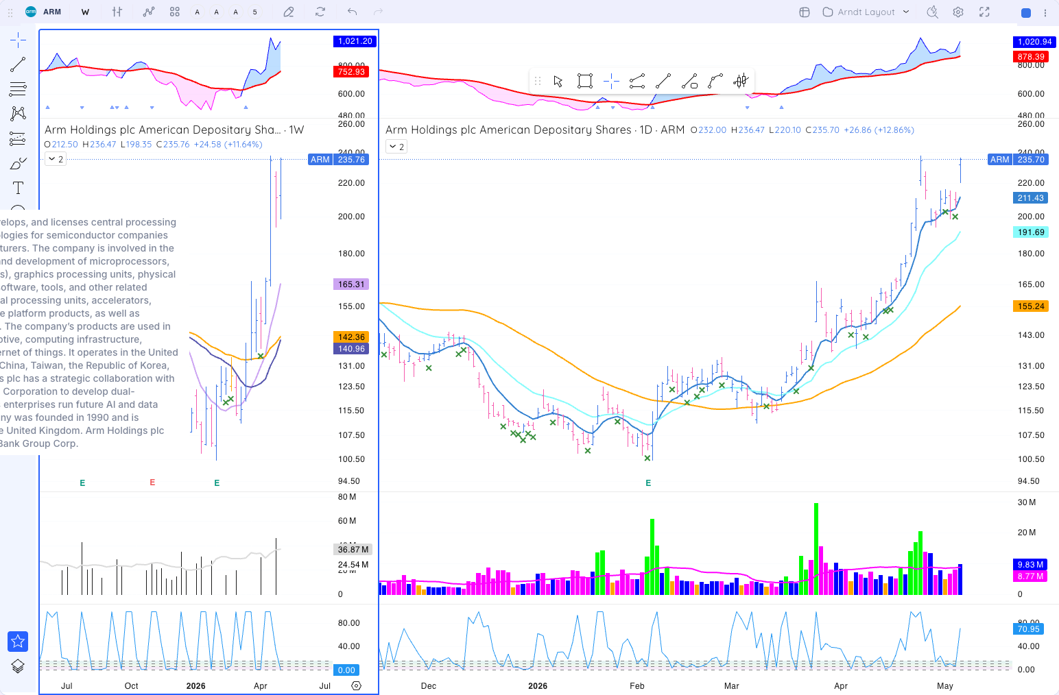Change the W weekly interval
The width and height of the screenshot is (1059, 695).
tap(85, 12)
